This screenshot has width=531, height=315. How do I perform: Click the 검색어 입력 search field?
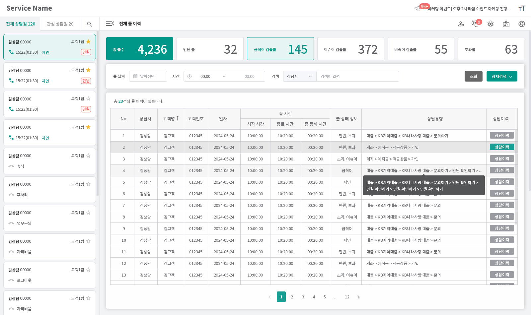pyautogui.click(x=357, y=76)
